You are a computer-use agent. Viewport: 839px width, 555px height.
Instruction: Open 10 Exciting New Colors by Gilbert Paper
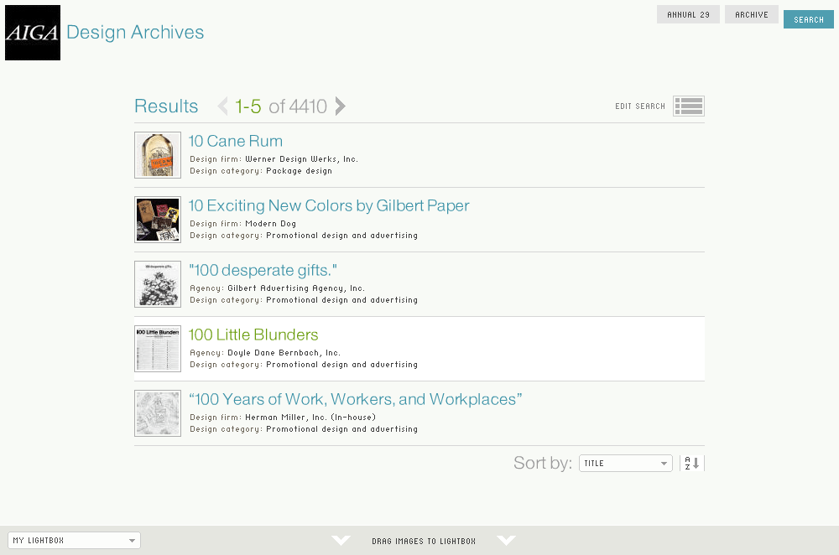329,206
